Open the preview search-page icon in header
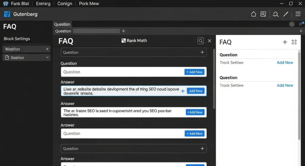The image size is (305, 166). 263,14
